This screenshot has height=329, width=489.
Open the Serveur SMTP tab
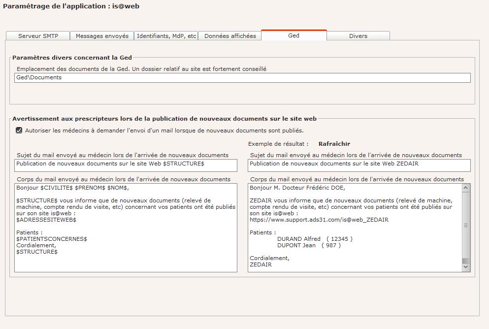point(38,36)
